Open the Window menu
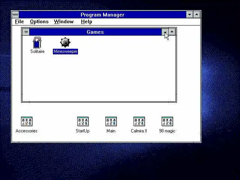240x180 pixels. (x=64, y=22)
